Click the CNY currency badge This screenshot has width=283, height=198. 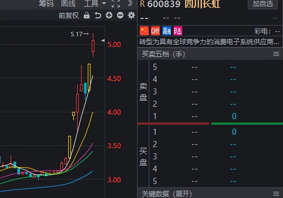pos(155,31)
